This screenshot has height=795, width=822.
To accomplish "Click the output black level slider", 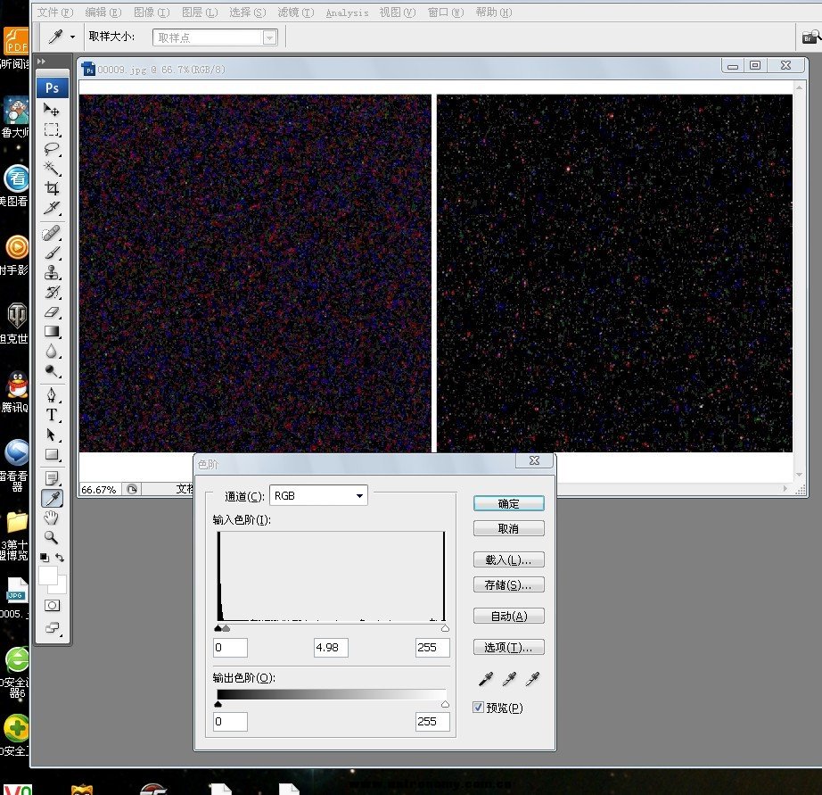I will click(218, 704).
